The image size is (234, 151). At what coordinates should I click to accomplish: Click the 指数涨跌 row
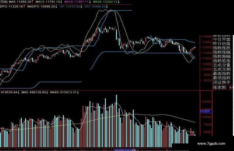coord(222,48)
